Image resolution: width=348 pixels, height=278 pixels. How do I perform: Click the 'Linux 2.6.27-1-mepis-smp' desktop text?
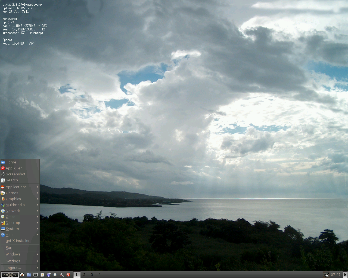pos(22,5)
